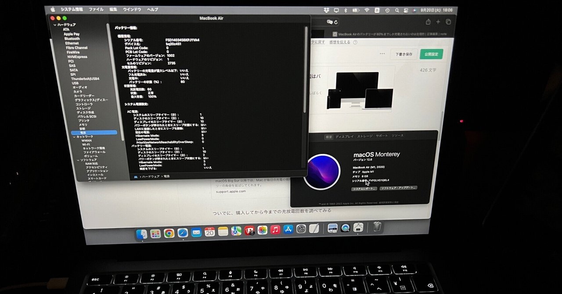Open Calendar from the Dock
Image resolution: width=562 pixels, height=294 pixels.
point(210,231)
